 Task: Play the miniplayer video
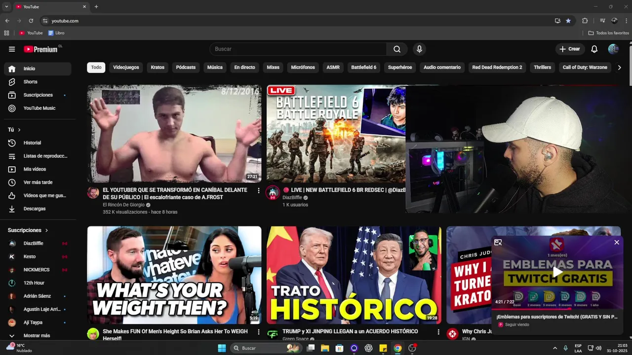557,272
